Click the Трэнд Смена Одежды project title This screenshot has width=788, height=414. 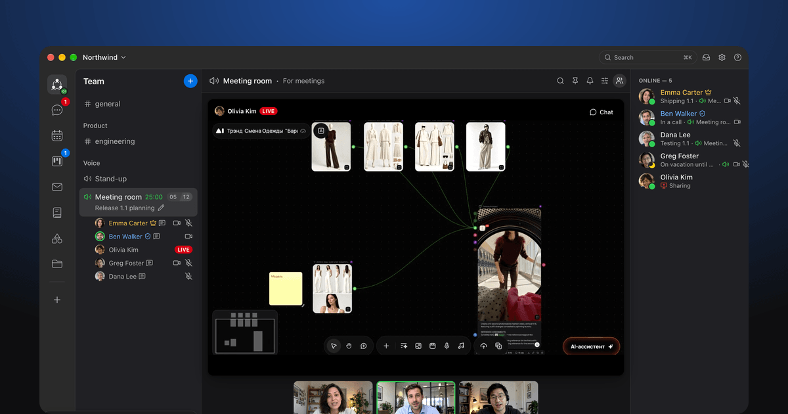click(262, 131)
